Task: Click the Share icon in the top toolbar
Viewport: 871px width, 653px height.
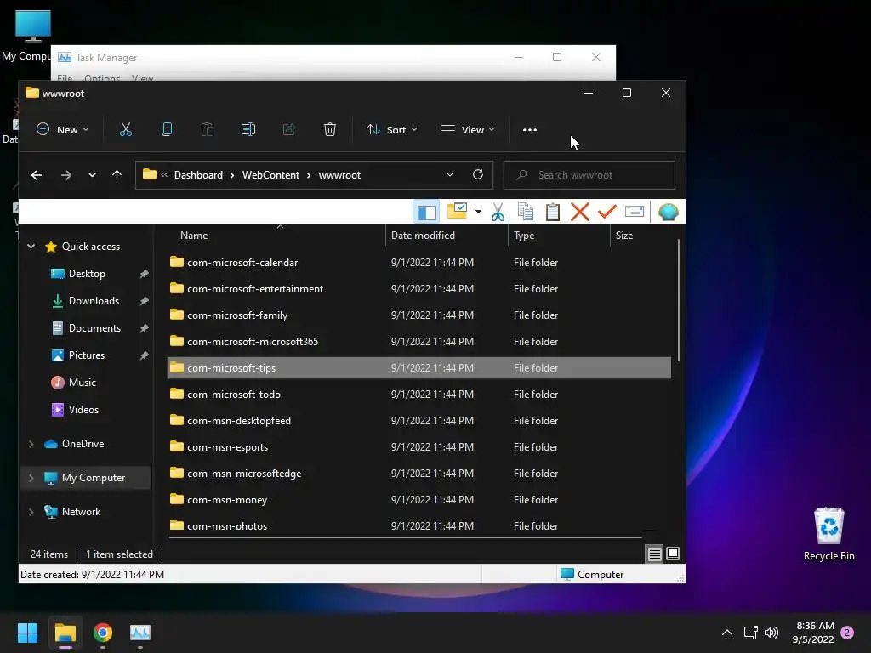Action: point(289,129)
